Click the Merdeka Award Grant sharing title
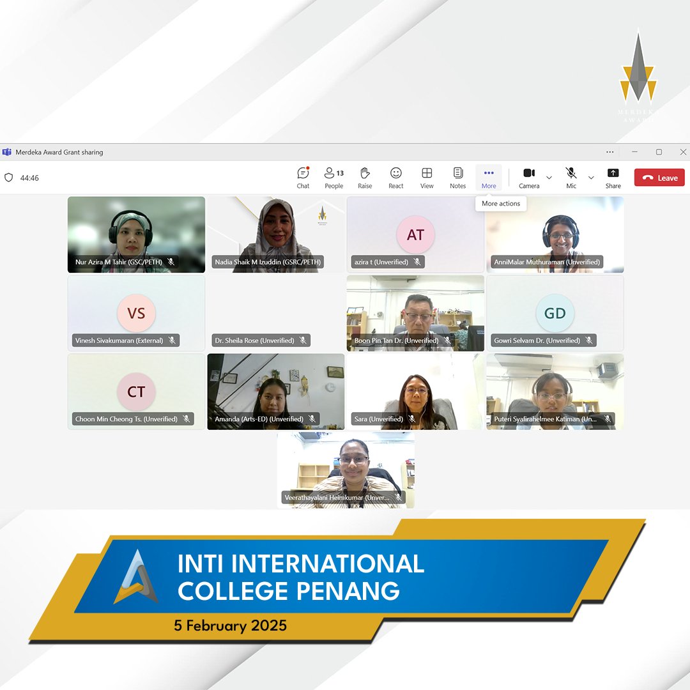The image size is (690, 690). 59,152
